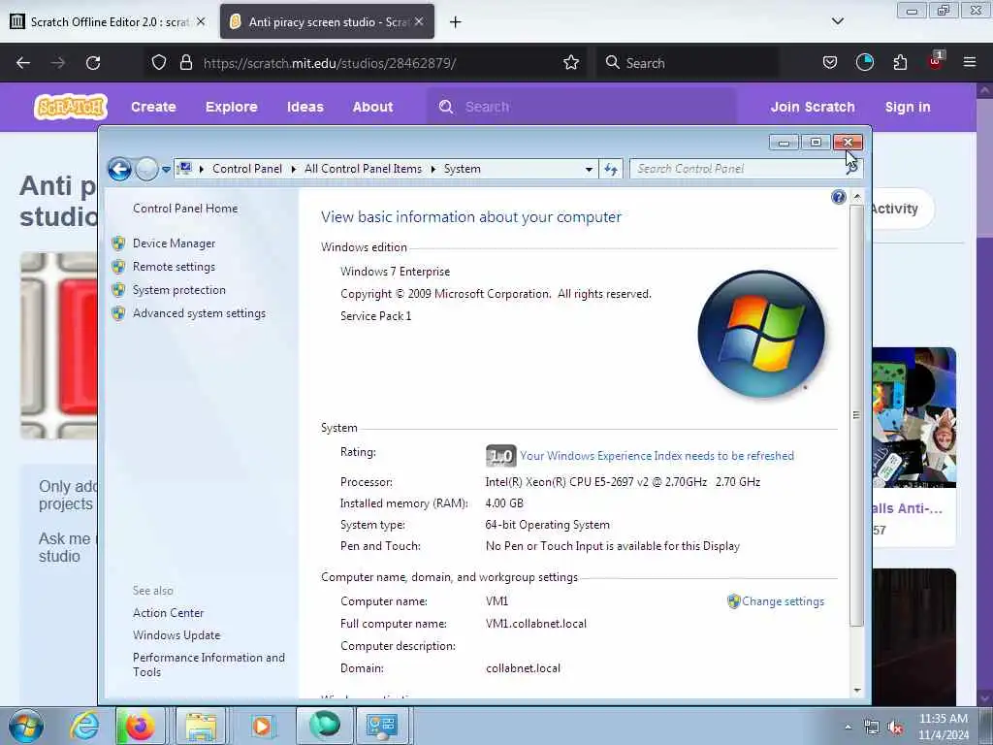This screenshot has width=993, height=745.
Task: Click the Control Panel search magnifier icon
Action: click(x=852, y=169)
